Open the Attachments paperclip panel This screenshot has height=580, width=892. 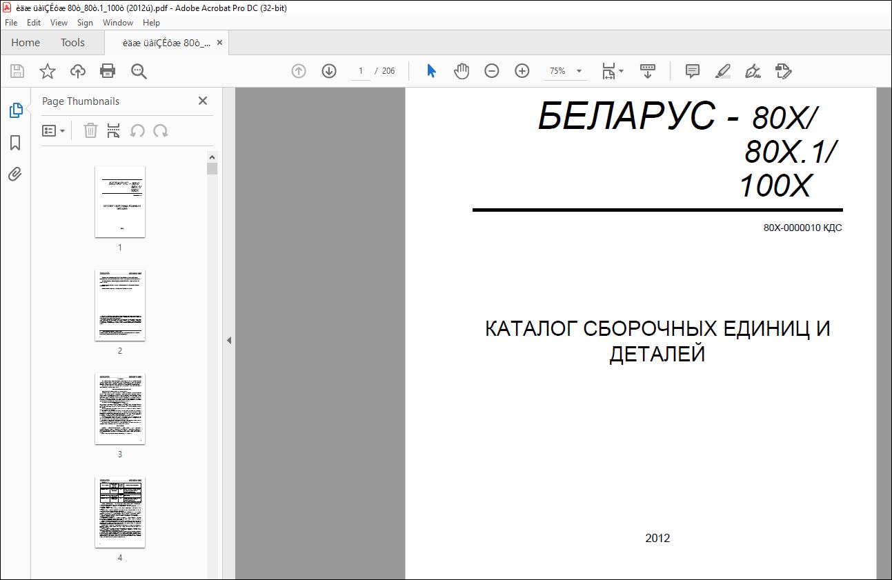(x=15, y=174)
